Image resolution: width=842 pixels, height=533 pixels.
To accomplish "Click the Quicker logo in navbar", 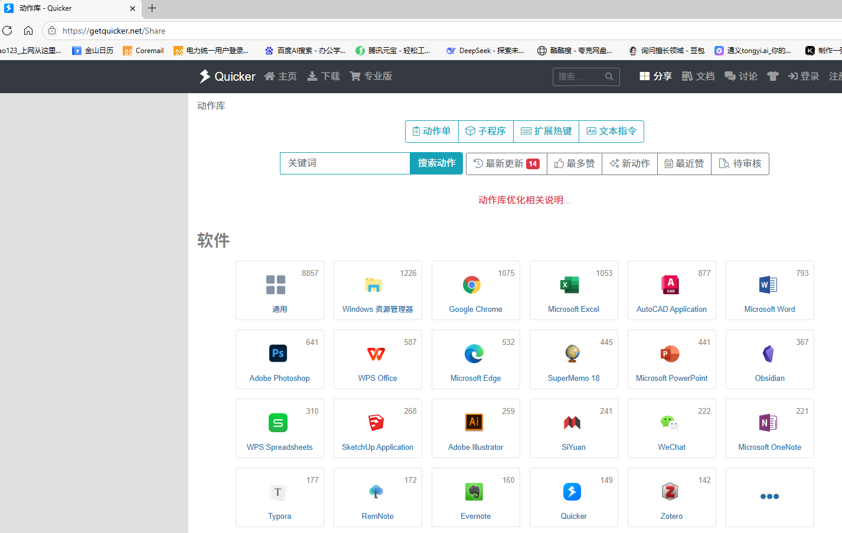I will coord(227,76).
